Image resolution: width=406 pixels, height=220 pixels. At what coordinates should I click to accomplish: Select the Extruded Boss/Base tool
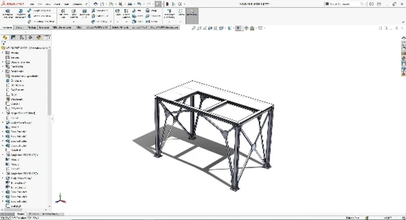[x=8, y=14]
